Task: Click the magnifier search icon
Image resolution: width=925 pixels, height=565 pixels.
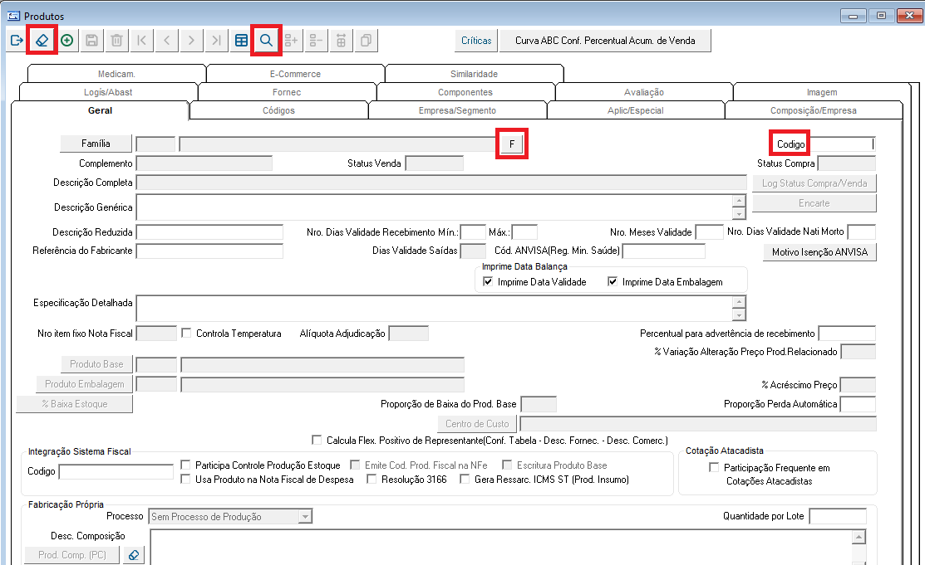Action: pos(266,40)
